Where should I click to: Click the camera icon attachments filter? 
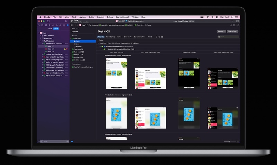point(162,37)
